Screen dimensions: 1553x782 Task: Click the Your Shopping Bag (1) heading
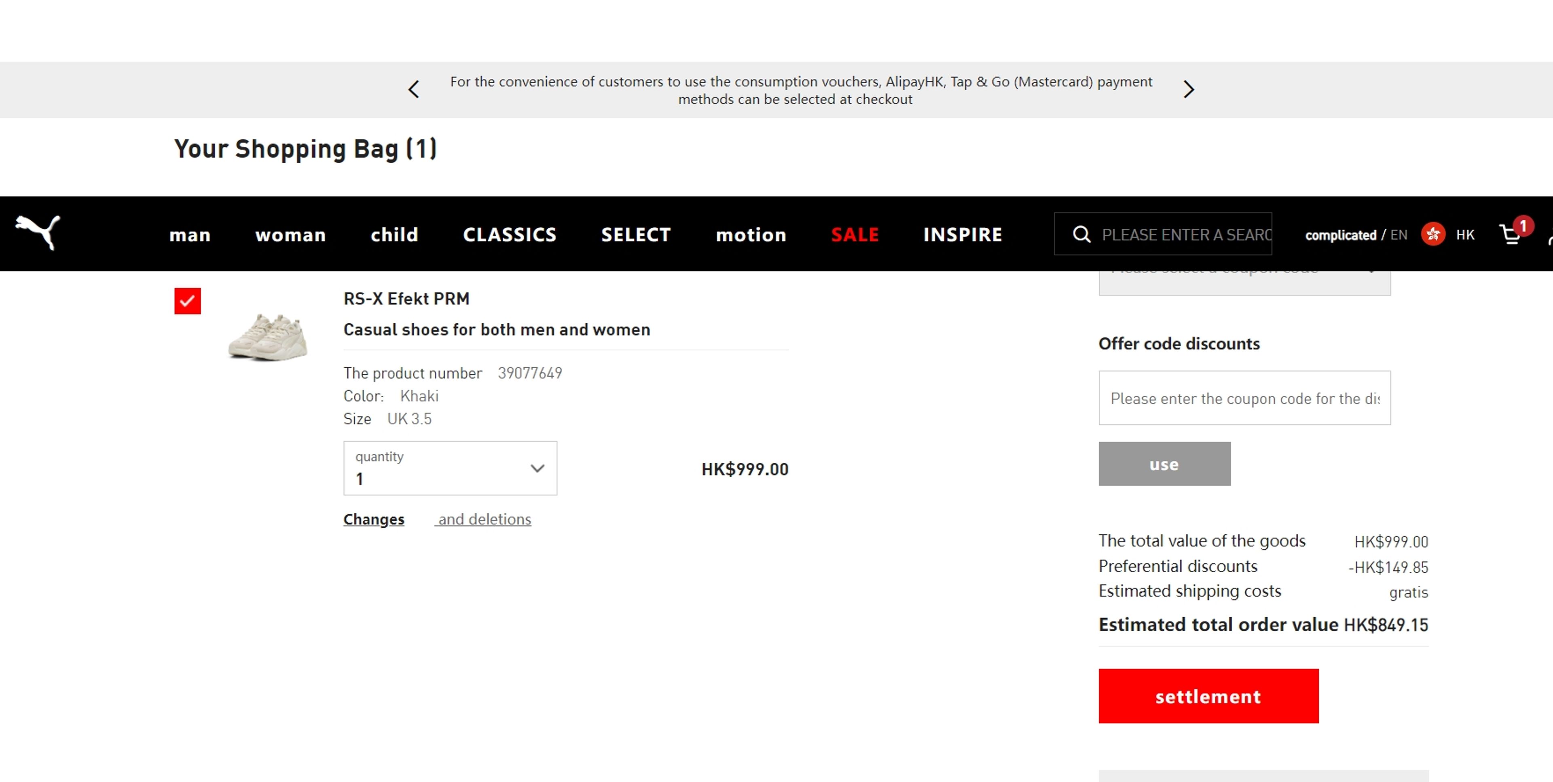pyautogui.click(x=305, y=149)
